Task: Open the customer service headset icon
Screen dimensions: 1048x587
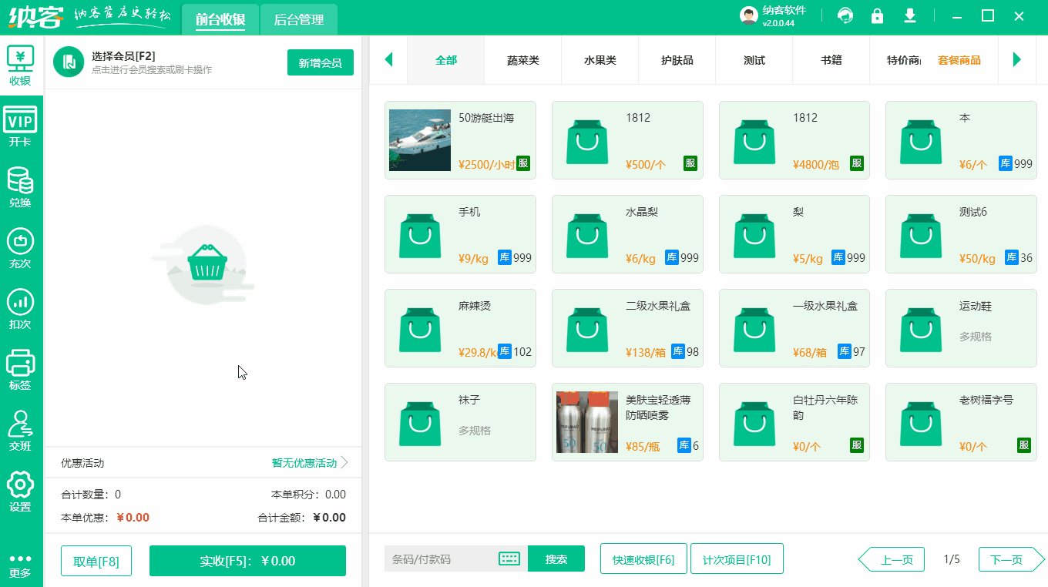Action: pos(845,15)
